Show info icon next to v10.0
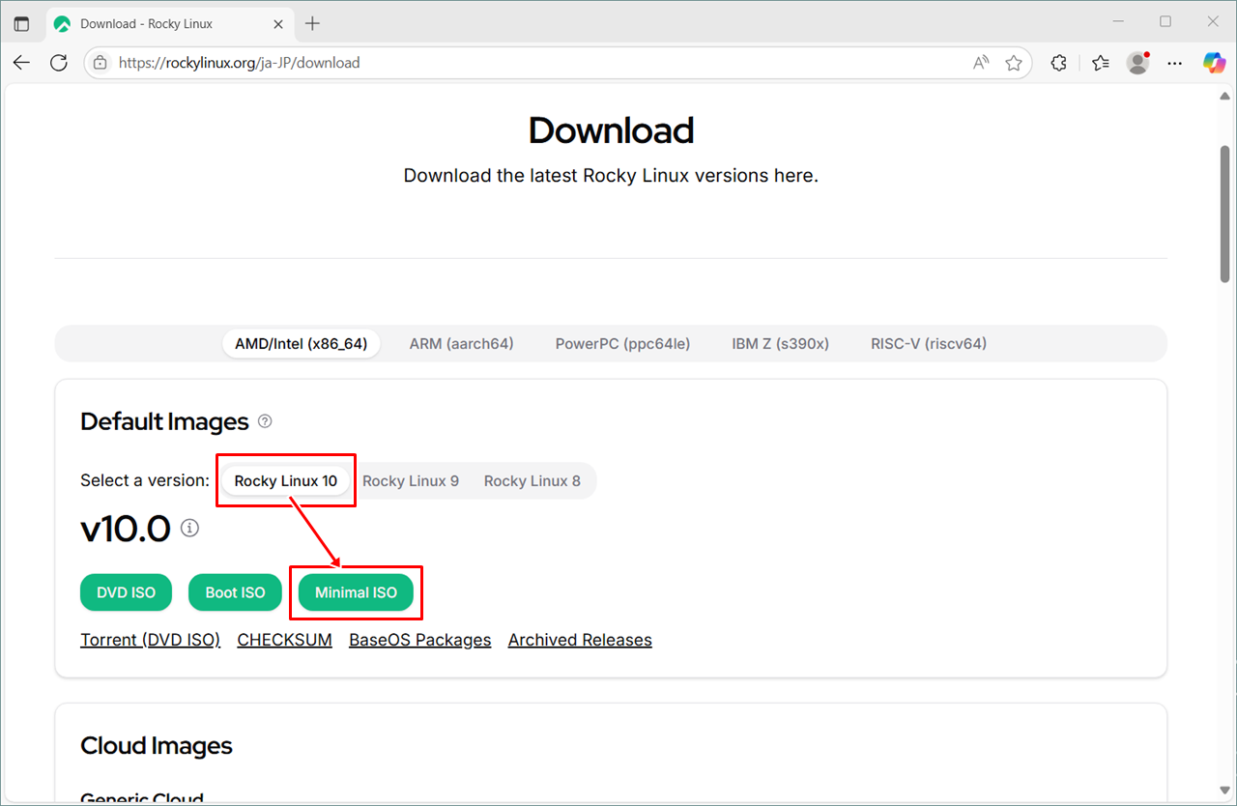 click(190, 529)
